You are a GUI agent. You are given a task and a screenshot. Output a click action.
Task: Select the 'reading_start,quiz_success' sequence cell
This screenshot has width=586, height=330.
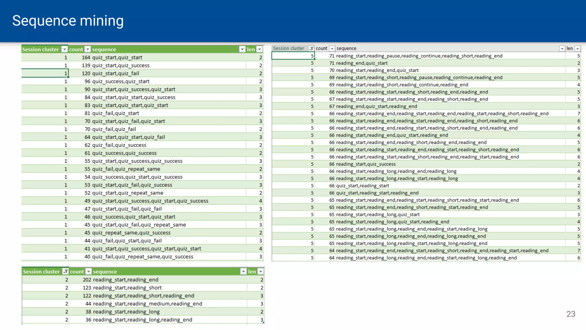point(450,164)
